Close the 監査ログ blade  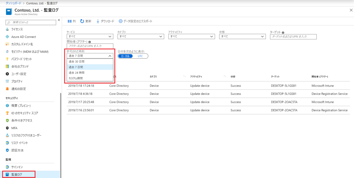[x=351, y=10]
